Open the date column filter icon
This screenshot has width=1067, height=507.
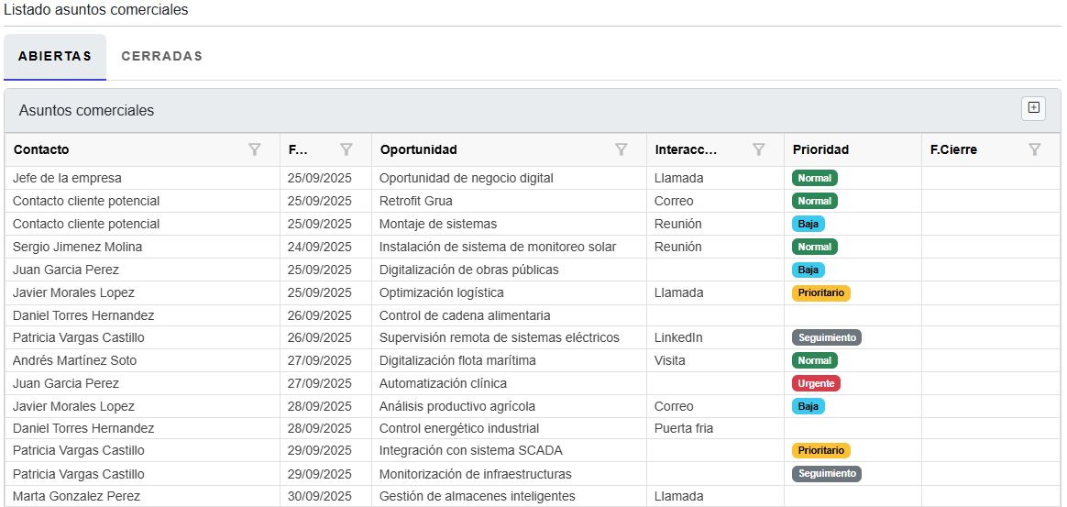click(346, 149)
